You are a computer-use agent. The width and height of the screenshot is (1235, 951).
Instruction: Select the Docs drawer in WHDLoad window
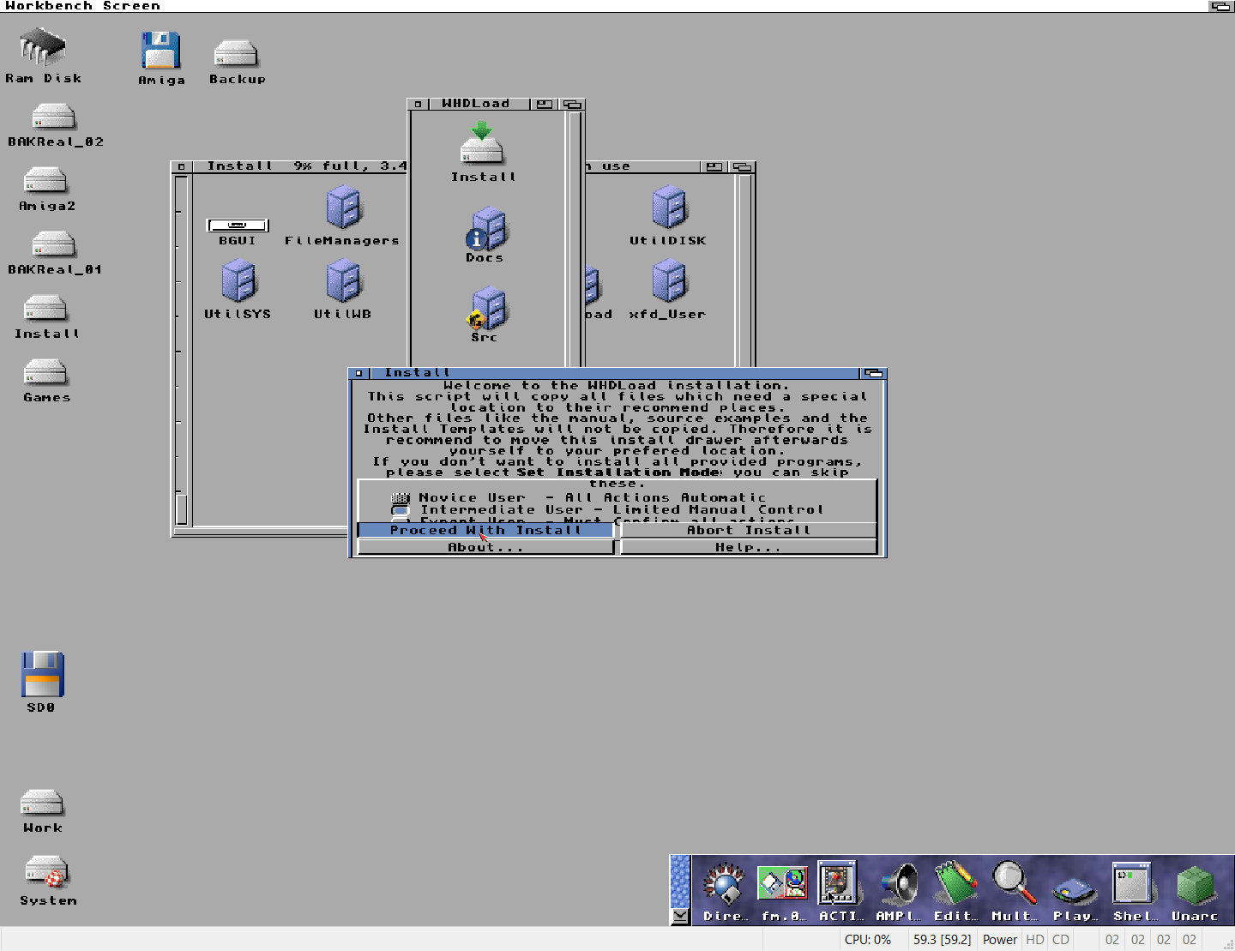click(486, 228)
